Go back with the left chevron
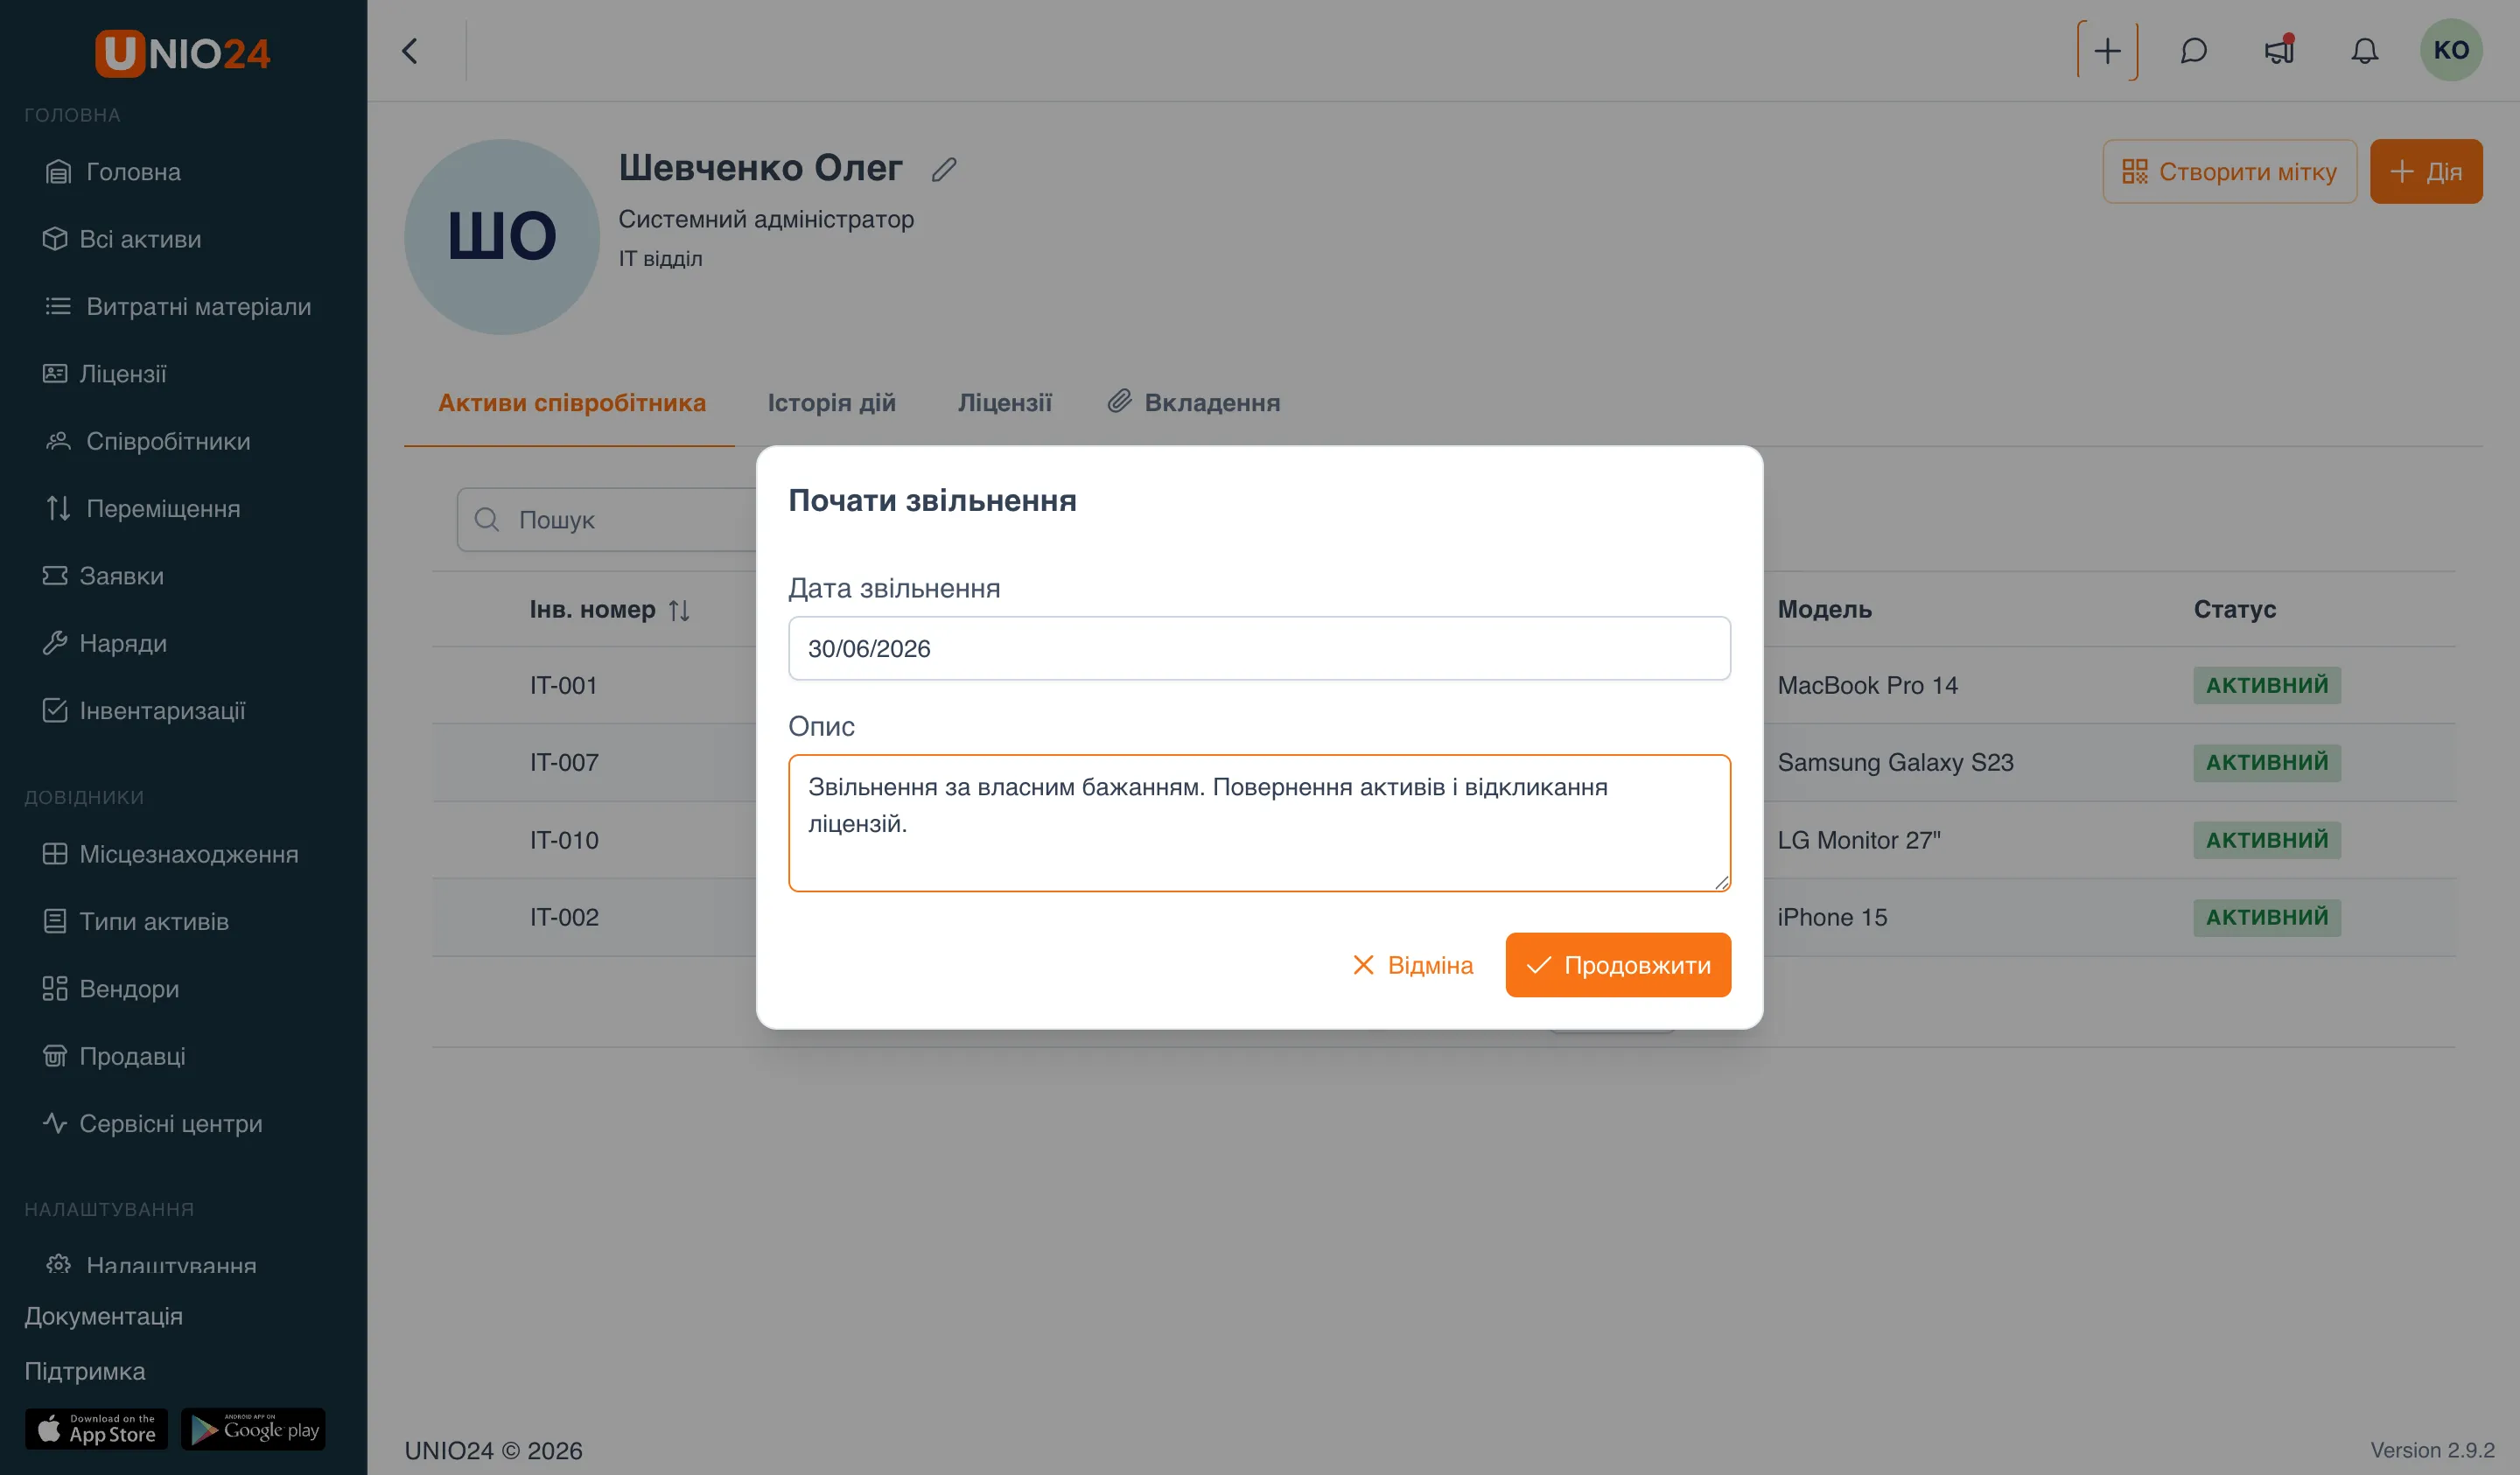 pos(410,51)
